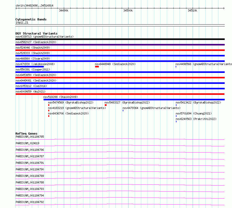Click the blue nsv4479364 marker
The height and width of the screenshot is (208, 232).
tap(123, 111)
